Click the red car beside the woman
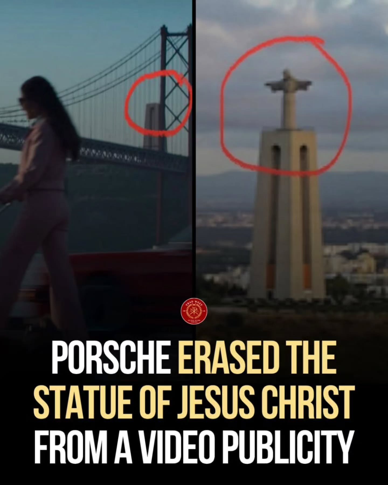Image resolution: width=388 pixels, height=485 pixels. click(x=135, y=269)
